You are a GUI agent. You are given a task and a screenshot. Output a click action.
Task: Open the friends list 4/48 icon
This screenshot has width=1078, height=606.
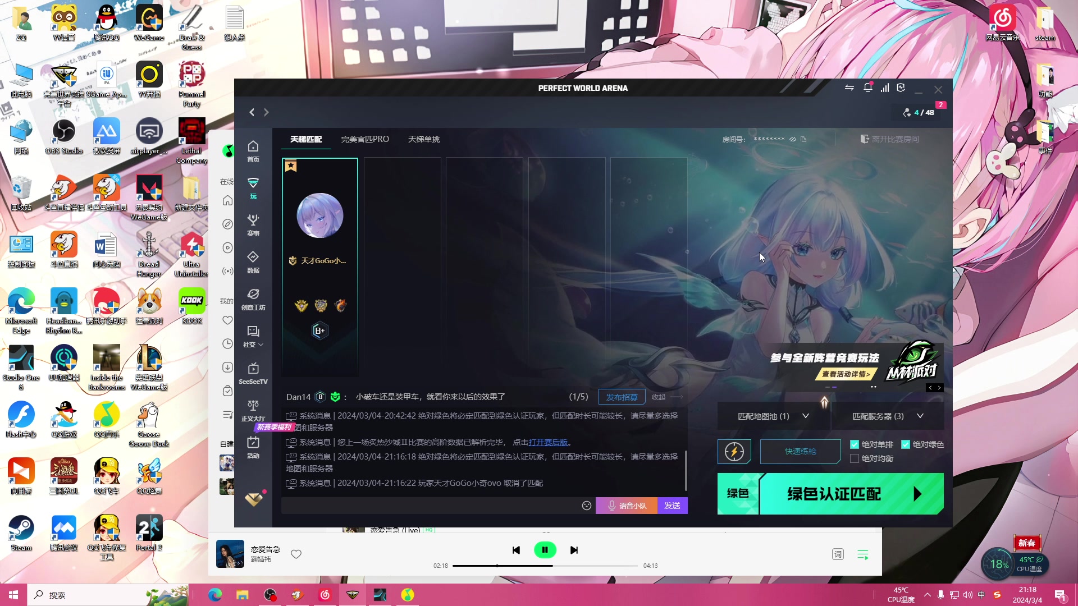pyautogui.click(x=919, y=112)
